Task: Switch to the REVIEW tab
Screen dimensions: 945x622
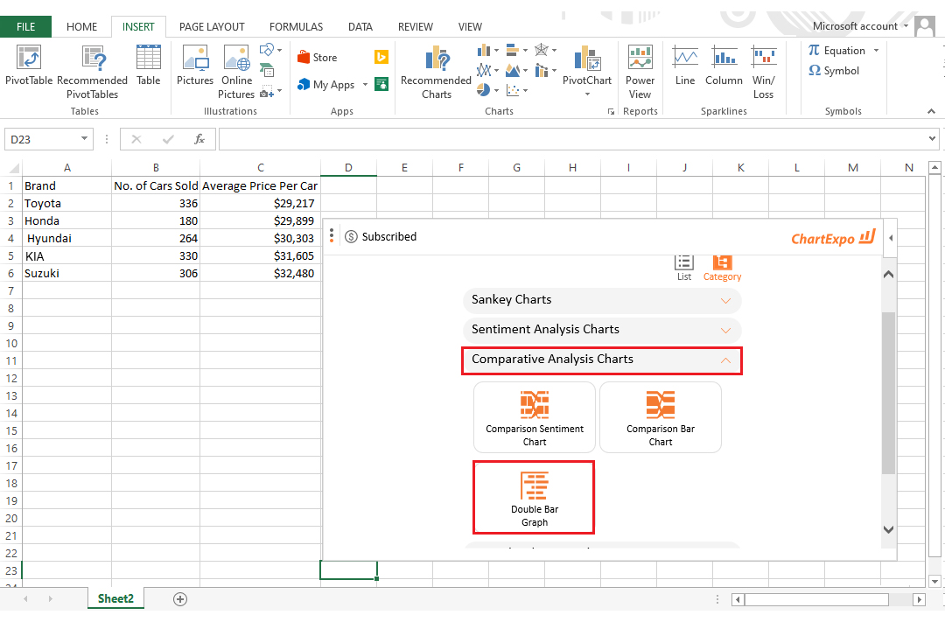Action: click(416, 26)
